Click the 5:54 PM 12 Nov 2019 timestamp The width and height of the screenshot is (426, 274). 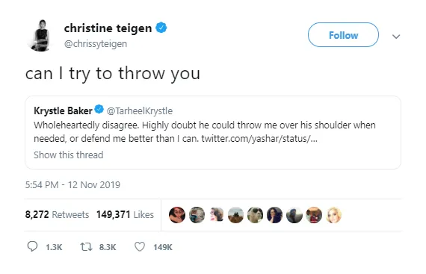coord(72,185)
